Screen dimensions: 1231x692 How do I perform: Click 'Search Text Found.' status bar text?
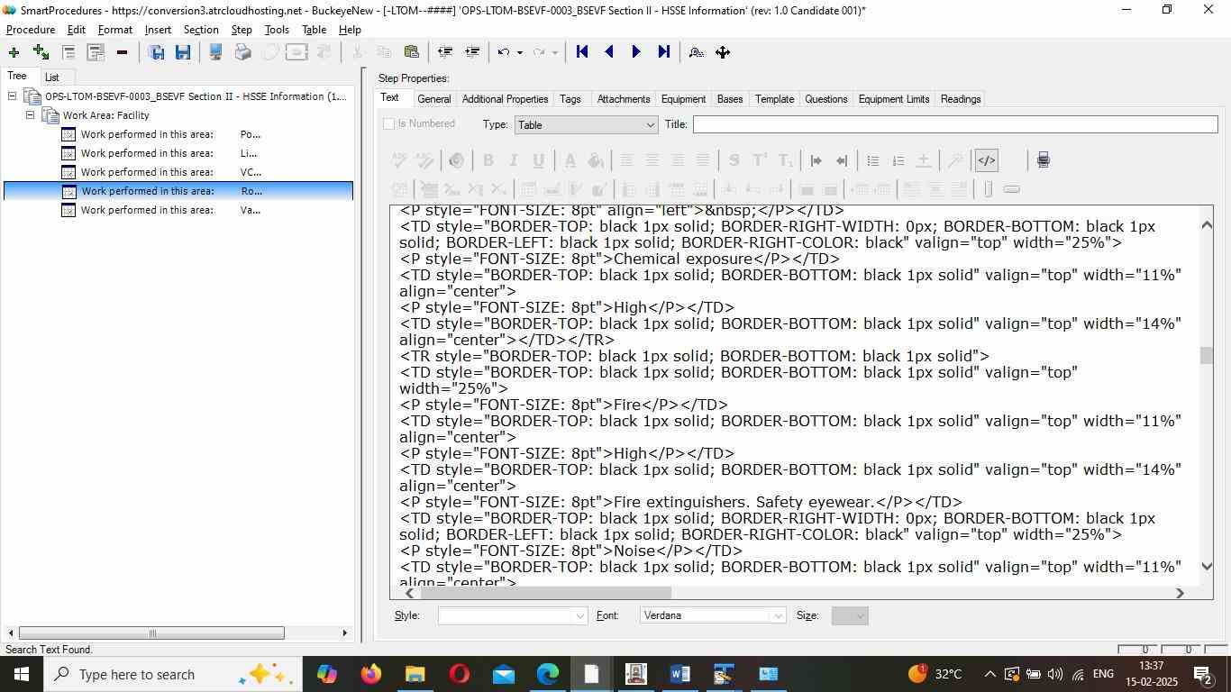click(49, 650)
